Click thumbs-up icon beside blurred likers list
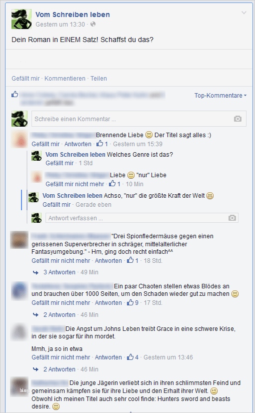This screenshot has height=413, width=255. click(x=14, y=94)
